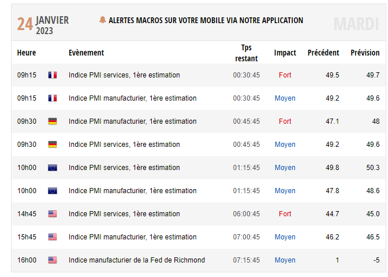This screenshot has height=277, width=388.
Task: Click the Prévision column header
Action: (365, 53)
